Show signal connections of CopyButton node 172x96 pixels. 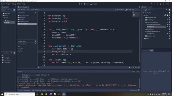coord(167,34)
